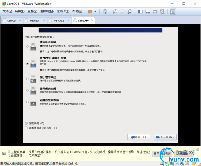Close the CentOS2 tab
Screen dimensions: 201x166
point(68,20)
